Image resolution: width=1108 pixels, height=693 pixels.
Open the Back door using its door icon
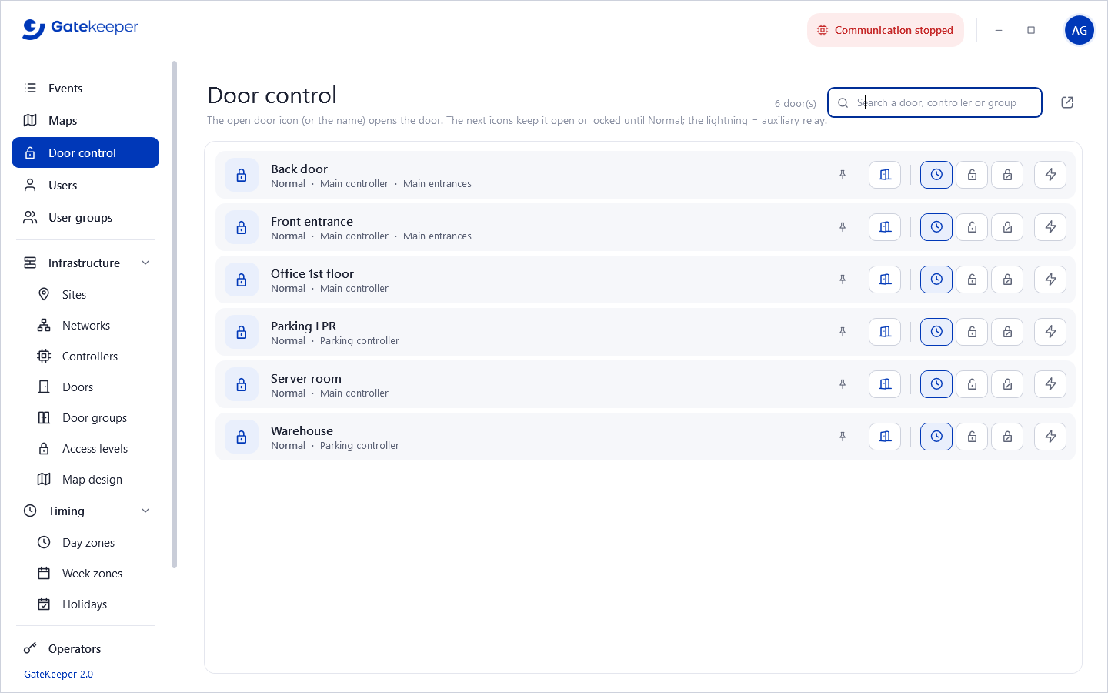pos(885,175)
